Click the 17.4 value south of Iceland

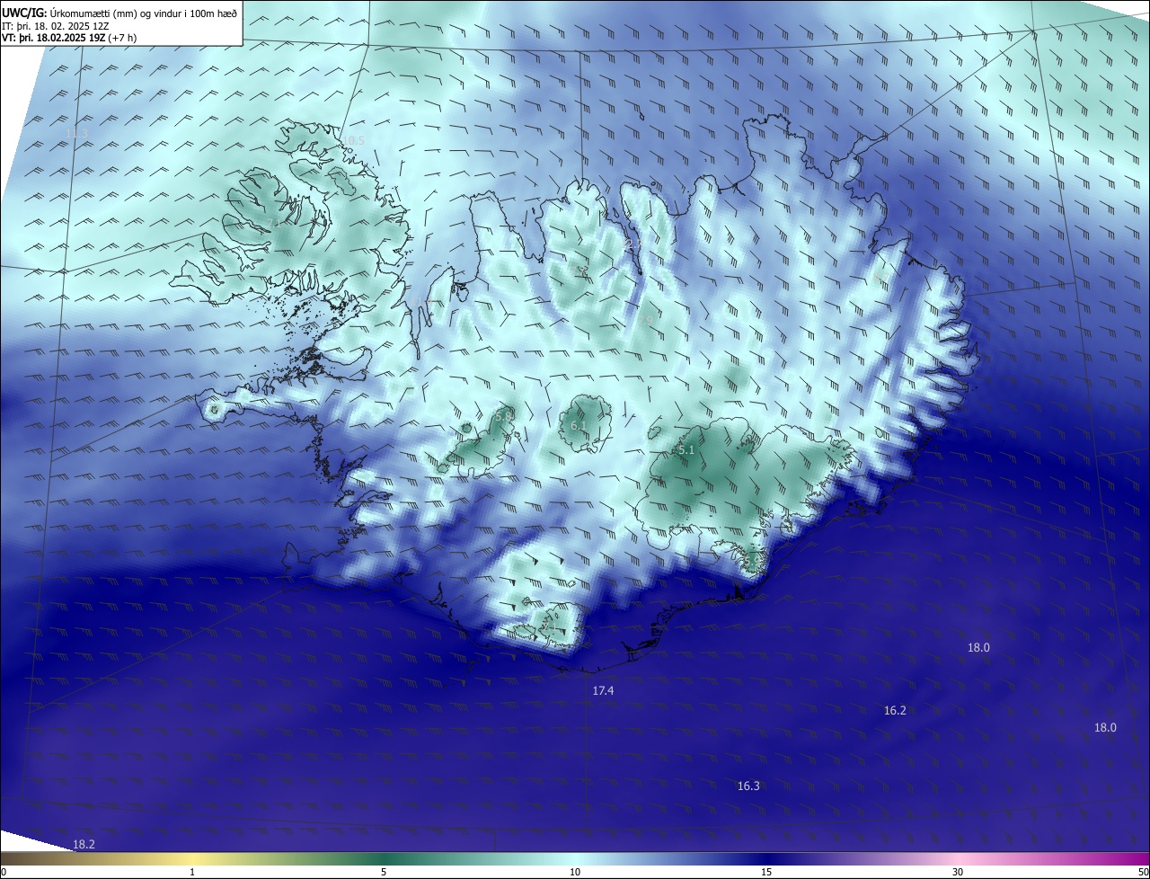[x=604, y=690]
